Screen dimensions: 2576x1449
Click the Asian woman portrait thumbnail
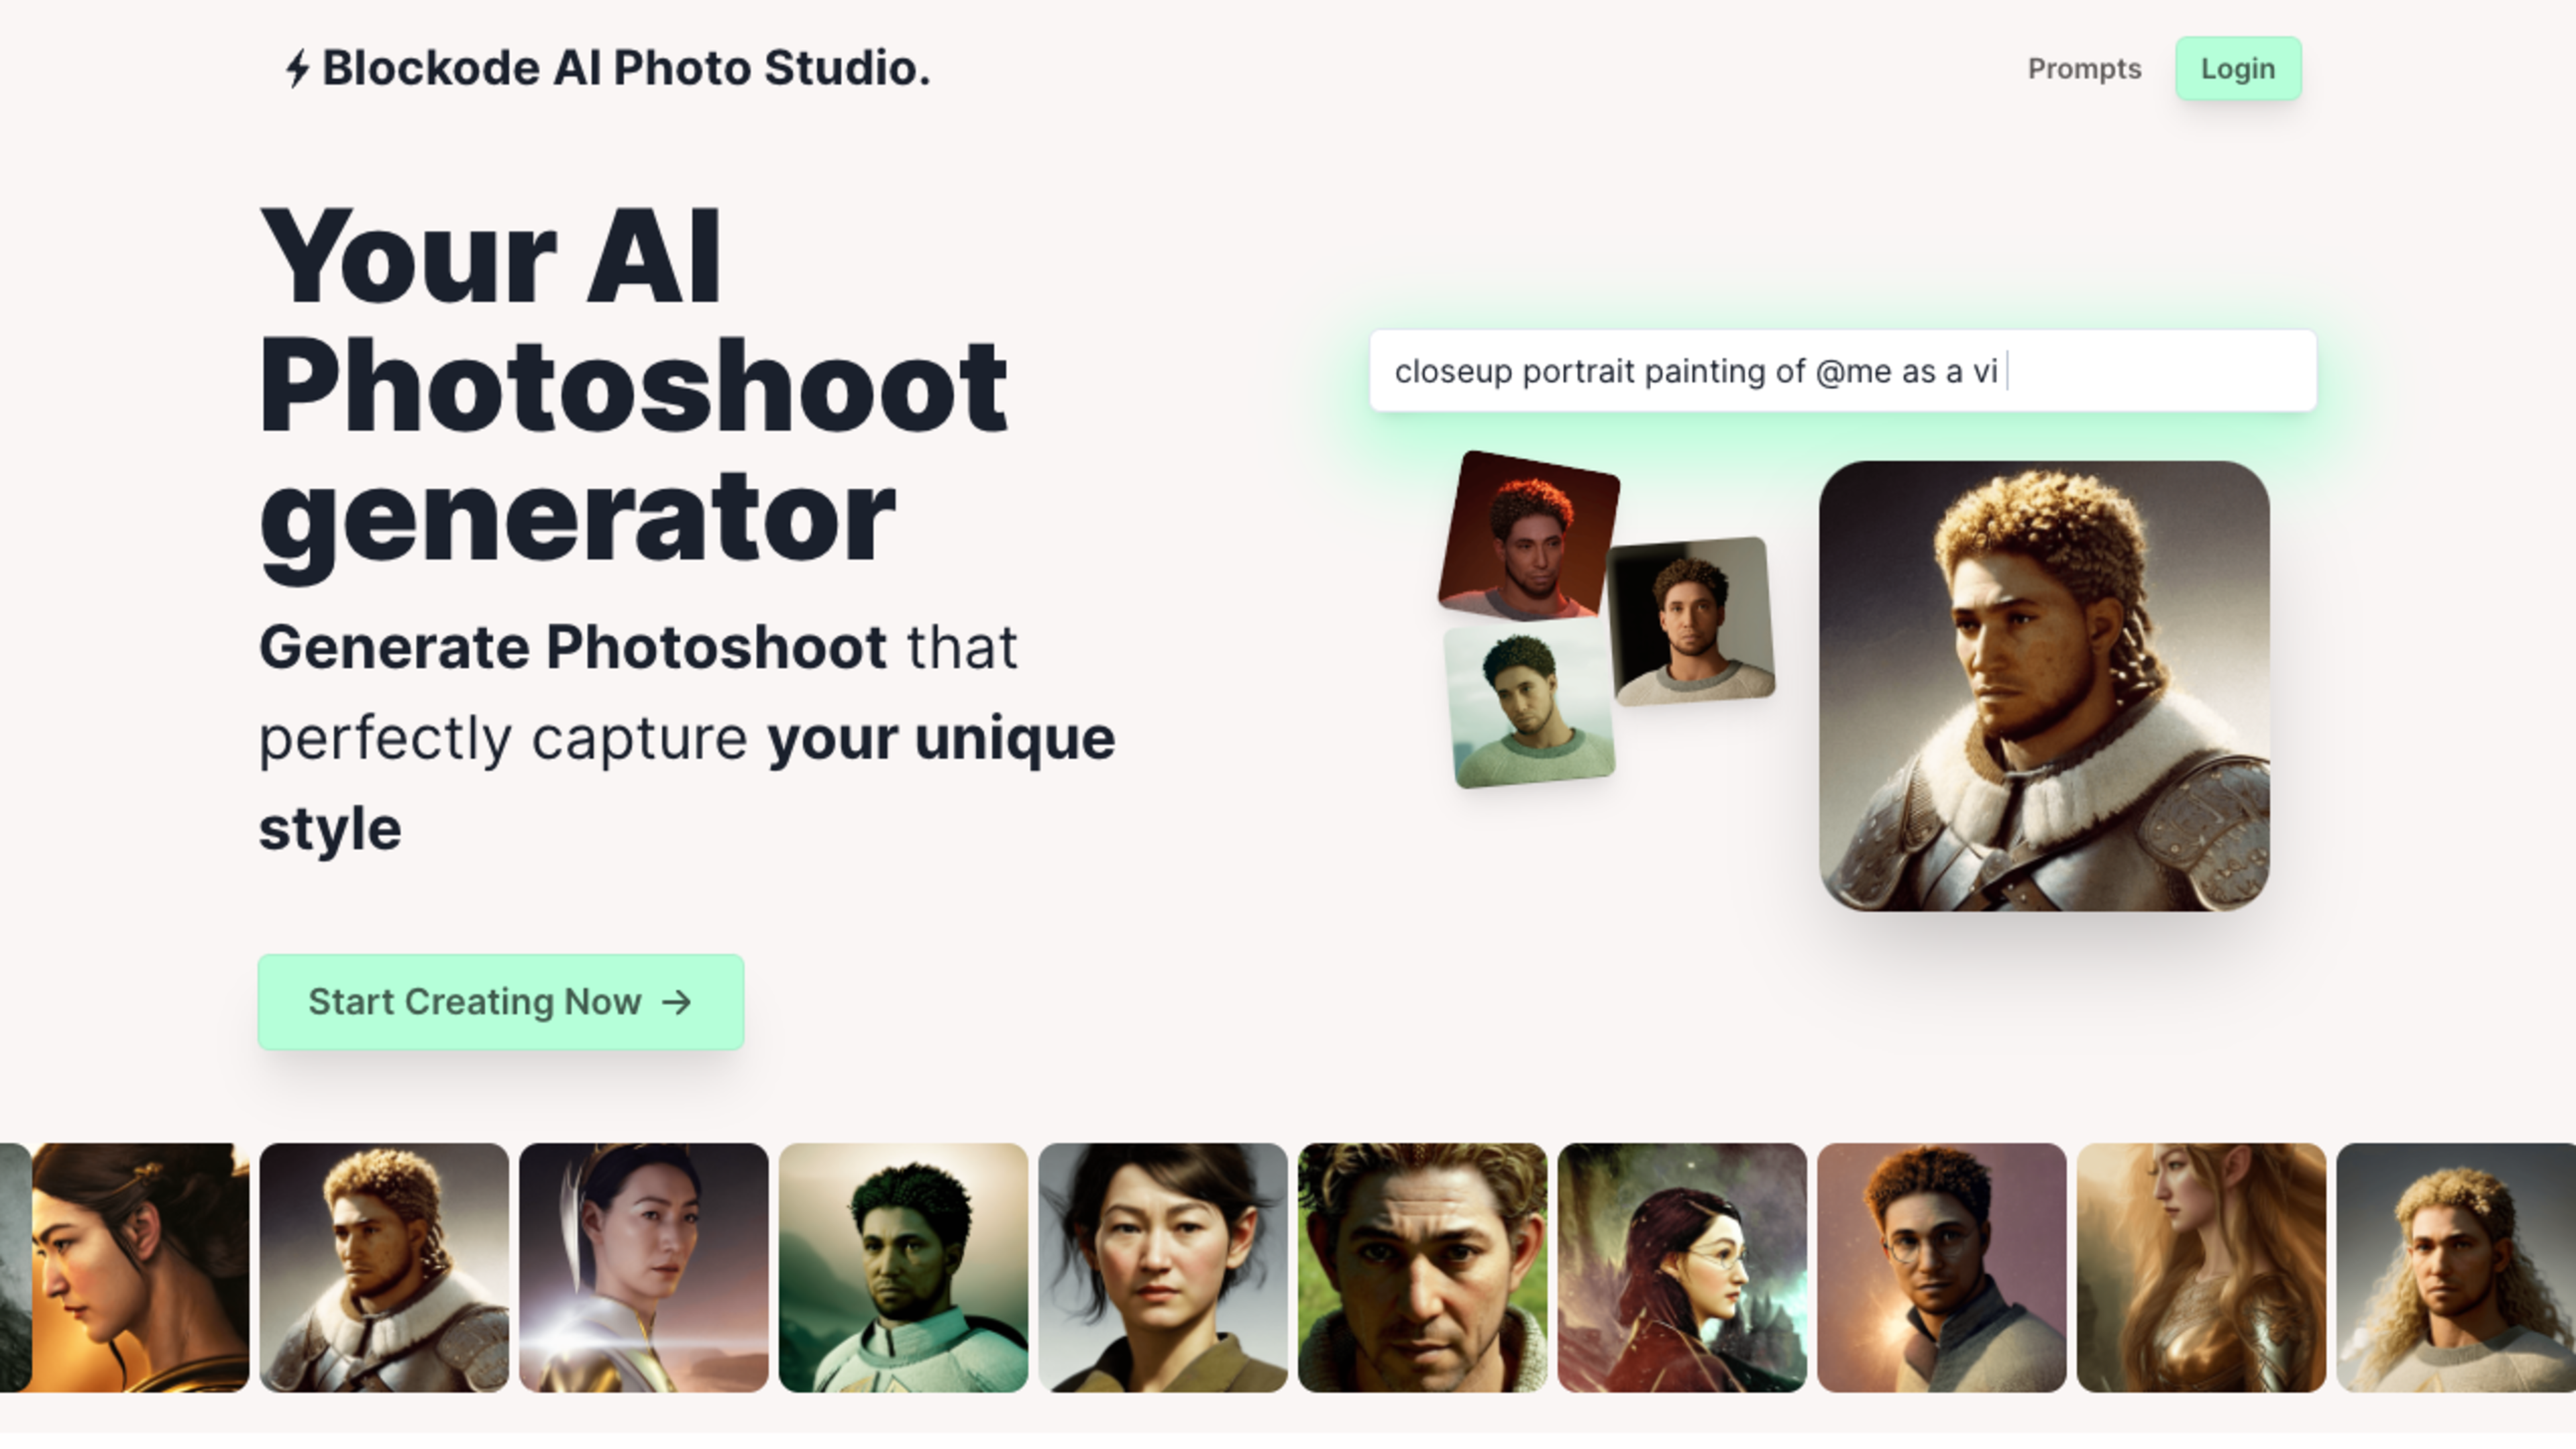pyautogui.click(x=1163, y=1267)
